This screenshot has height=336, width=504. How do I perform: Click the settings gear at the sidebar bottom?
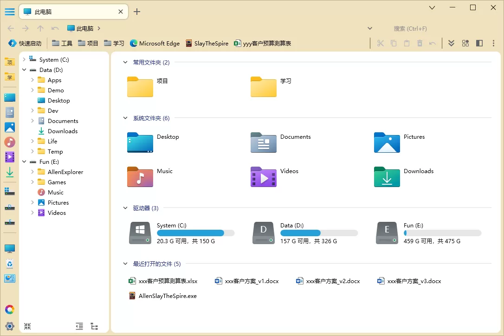tap(9, 326)
